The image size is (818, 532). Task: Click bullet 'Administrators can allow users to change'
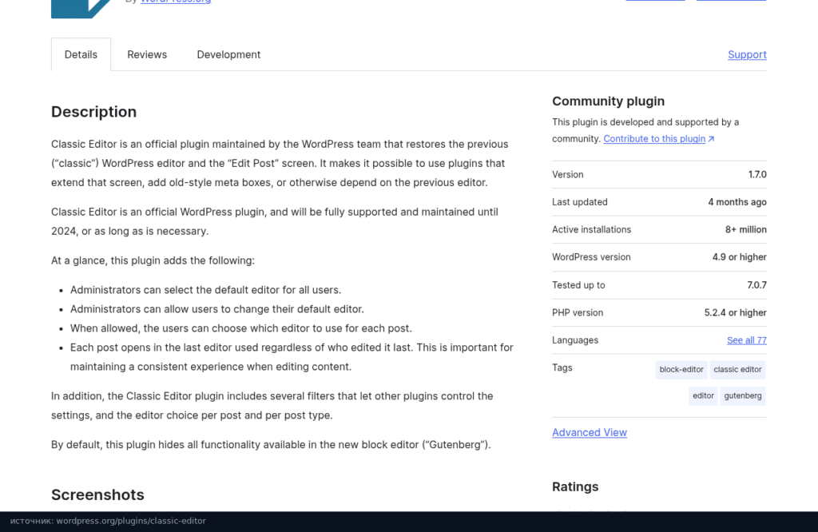[x=217, y=309]
